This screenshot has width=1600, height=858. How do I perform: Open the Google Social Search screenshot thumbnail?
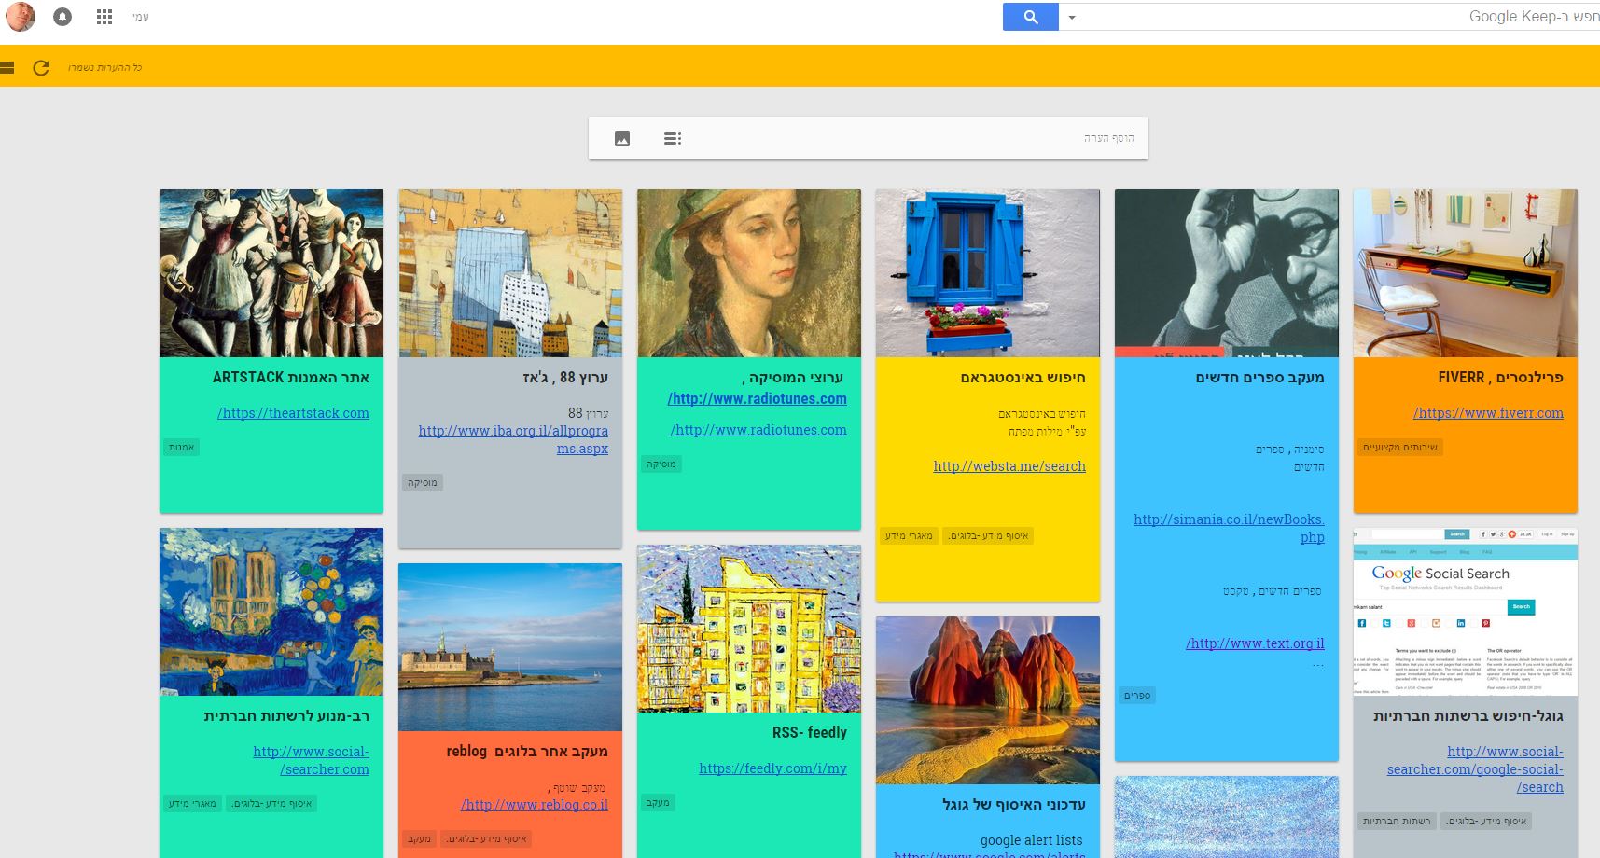1465,613
